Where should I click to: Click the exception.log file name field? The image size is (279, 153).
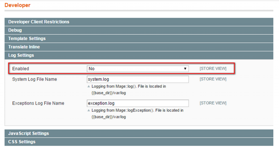(138, 103)
